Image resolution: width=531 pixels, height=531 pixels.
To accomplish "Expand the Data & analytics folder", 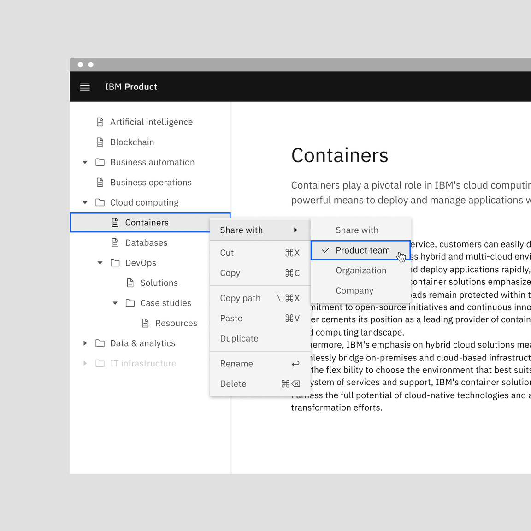I will (85, 343).
